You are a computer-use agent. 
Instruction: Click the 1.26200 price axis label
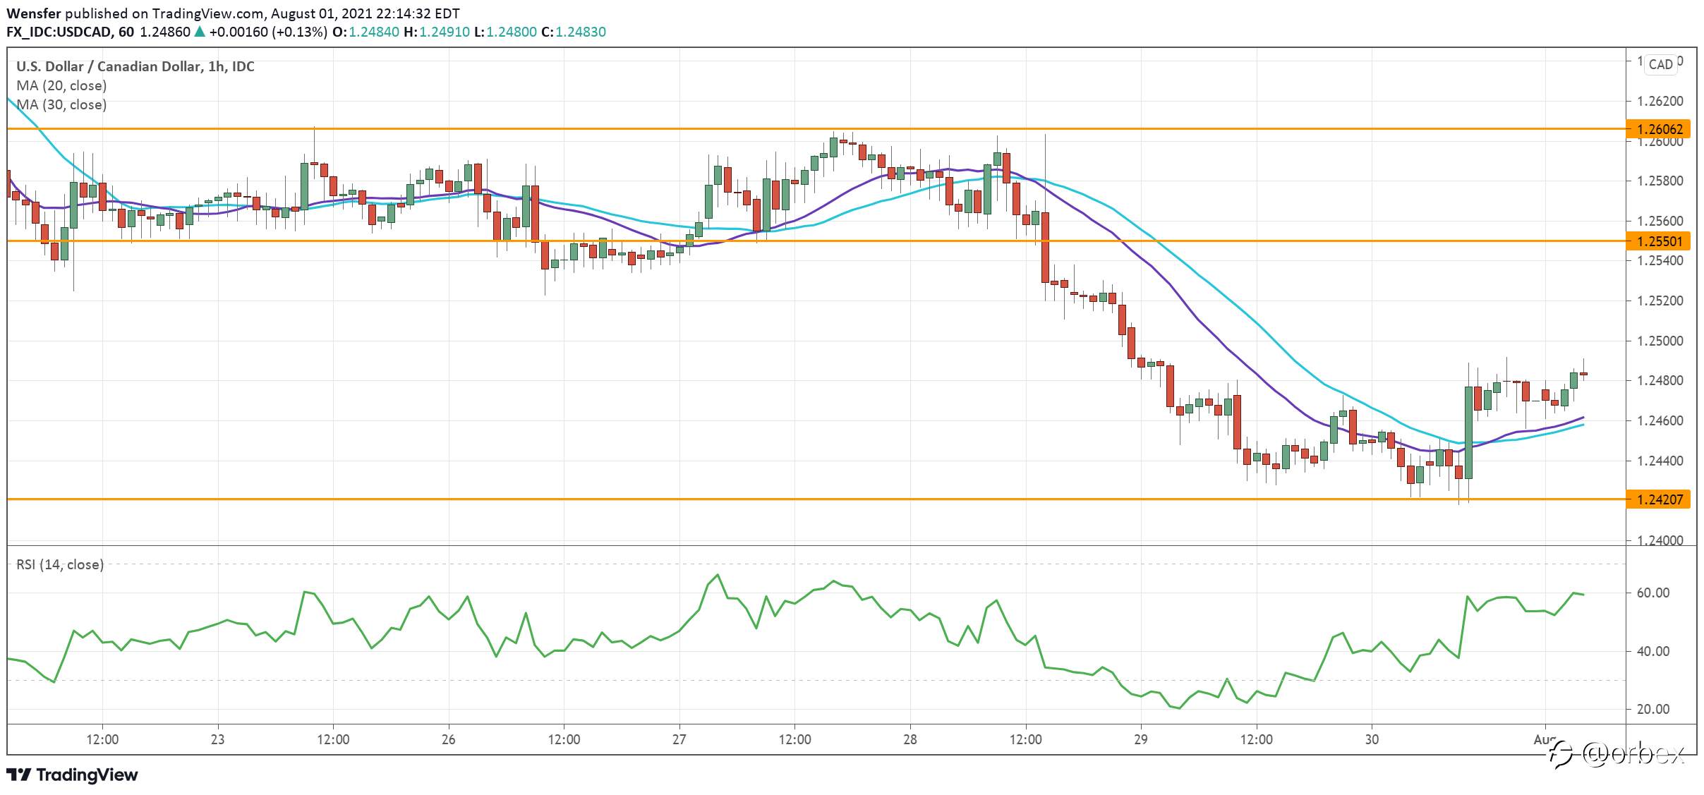pos(1660,102)
